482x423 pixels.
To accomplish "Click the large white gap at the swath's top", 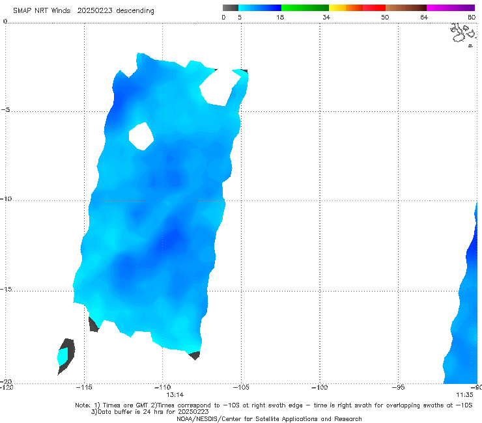I will [220, 88].
